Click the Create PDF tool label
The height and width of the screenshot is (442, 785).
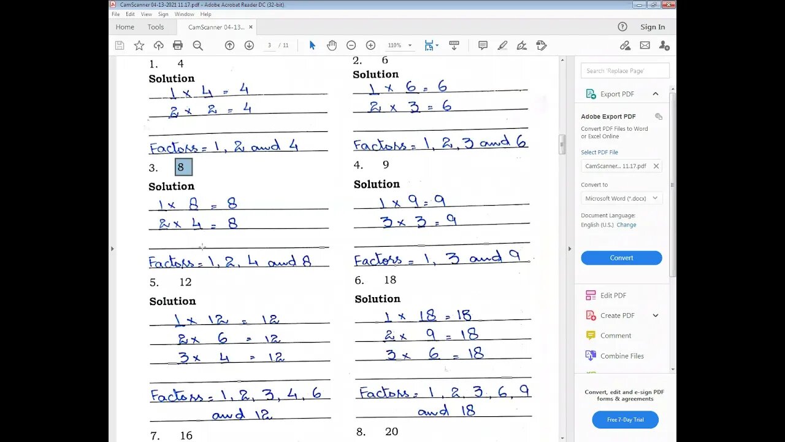618,316
